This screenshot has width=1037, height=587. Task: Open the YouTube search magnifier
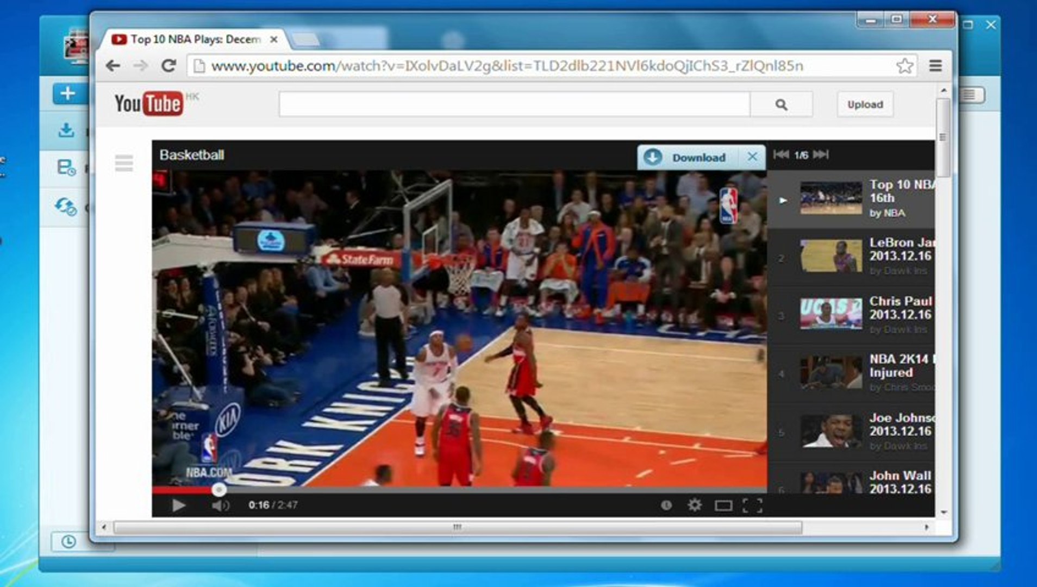coord(781,104)
